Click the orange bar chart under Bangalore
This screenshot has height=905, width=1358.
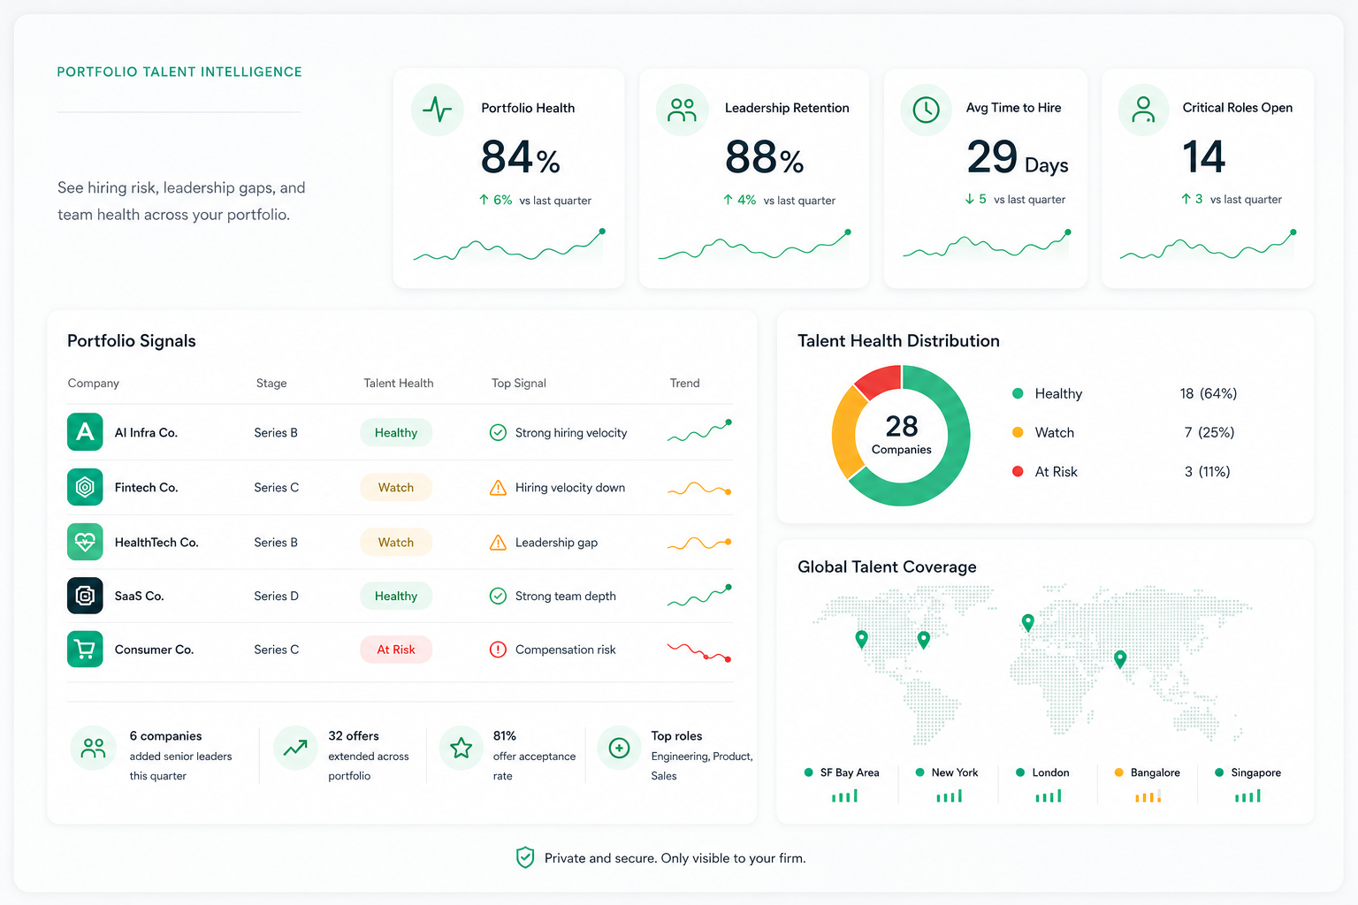[x=1148, y=796]
